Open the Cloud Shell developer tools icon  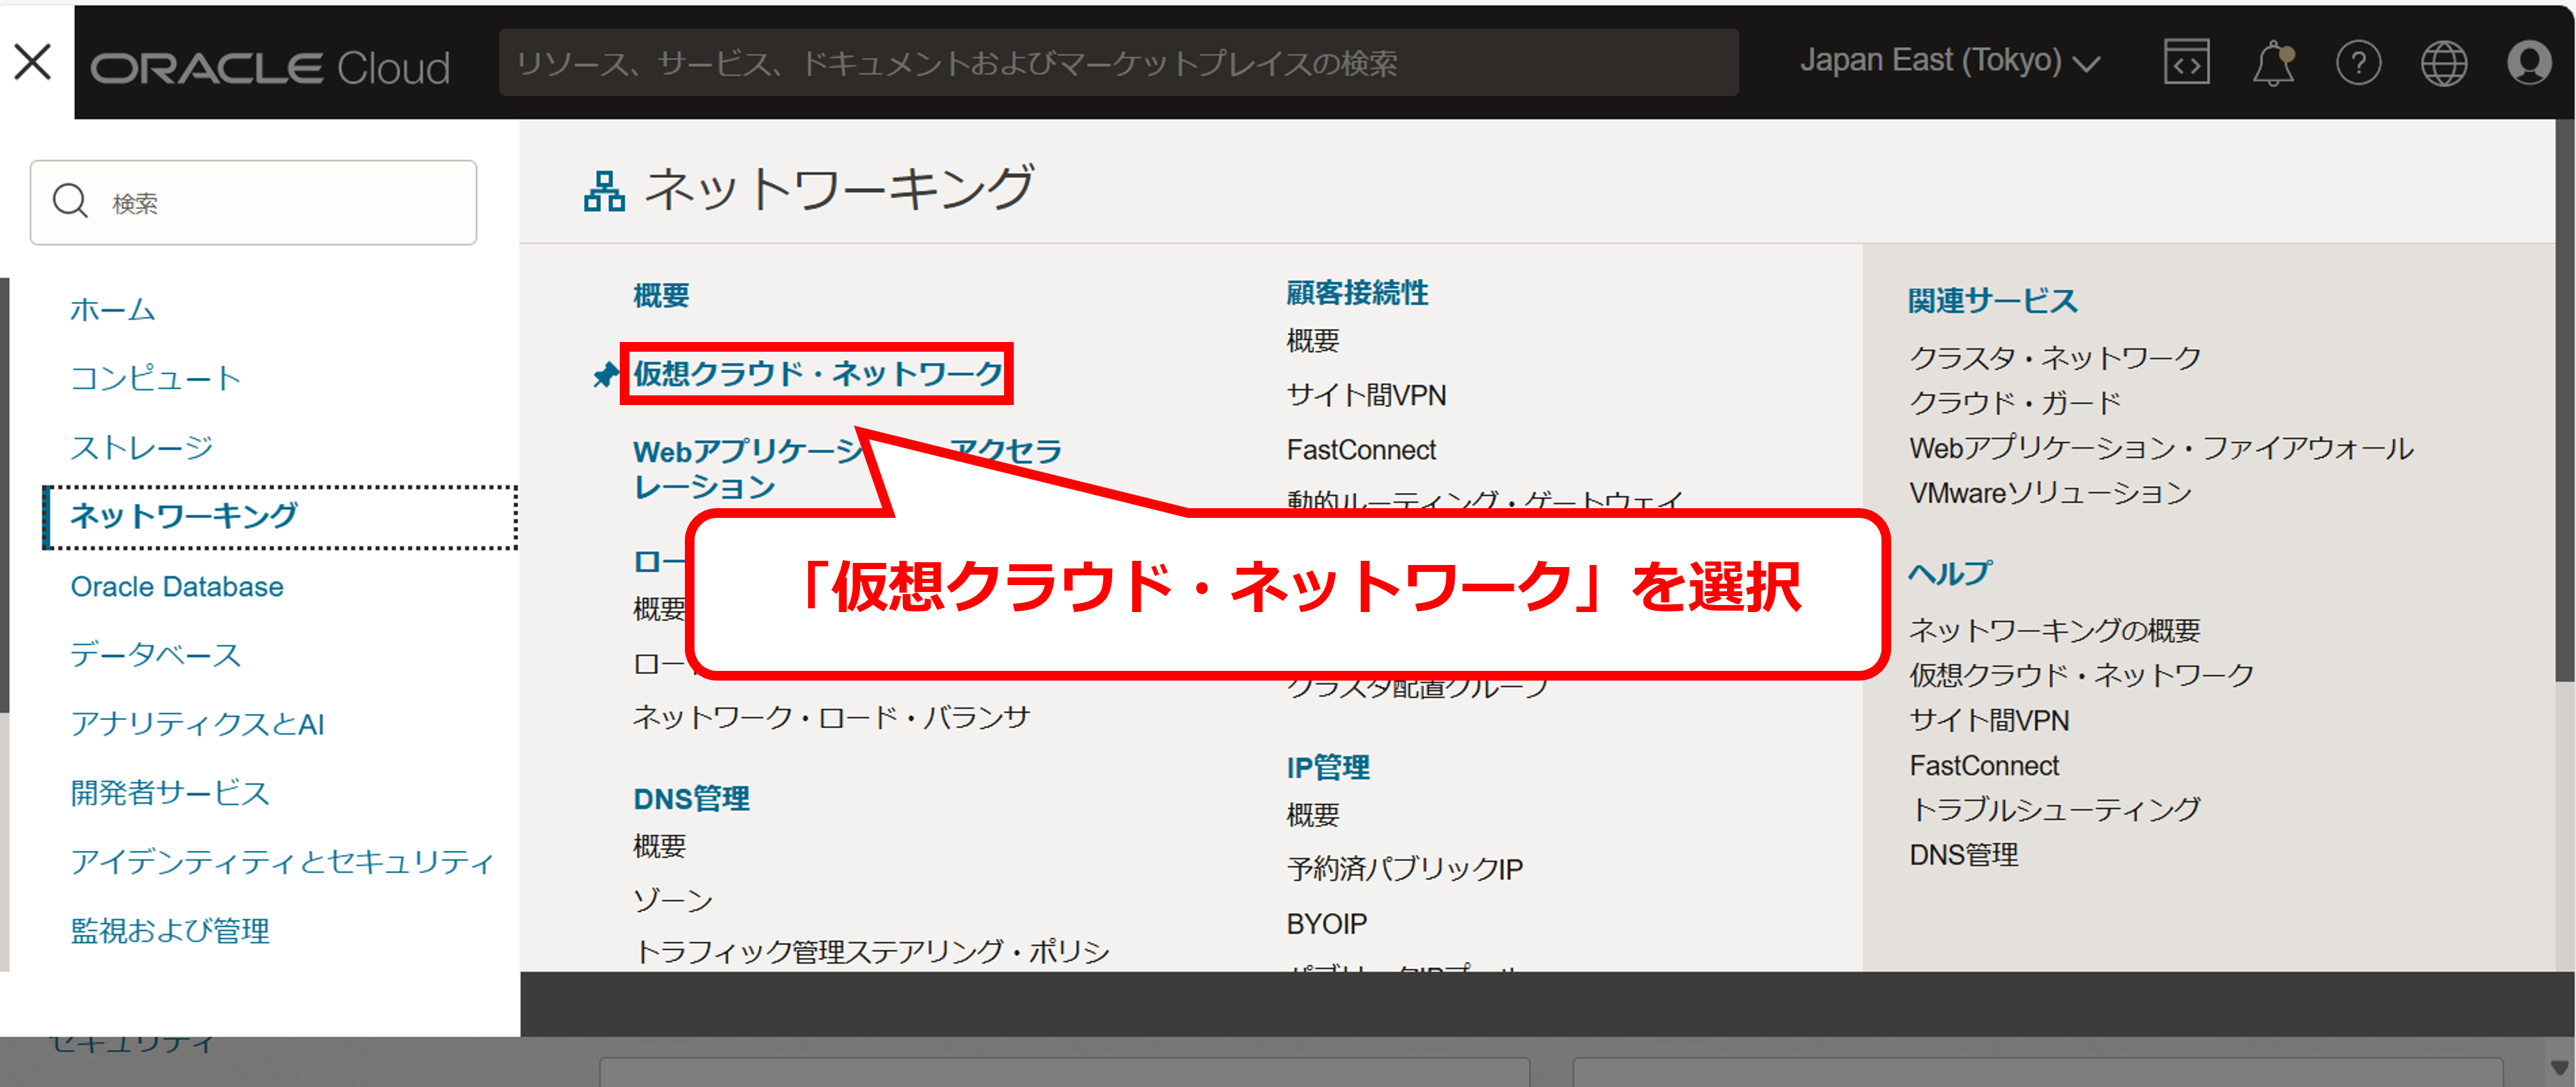point(2186,64)
